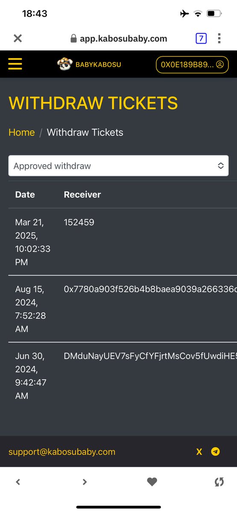The height and width of the screenshot is (513, 237).
Task: Select the Mar 21, 2025 withdraw row
Action: 118,242
